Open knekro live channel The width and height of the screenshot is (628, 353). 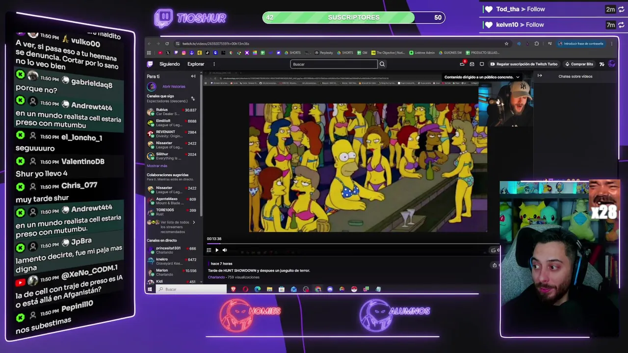point(172,261)
